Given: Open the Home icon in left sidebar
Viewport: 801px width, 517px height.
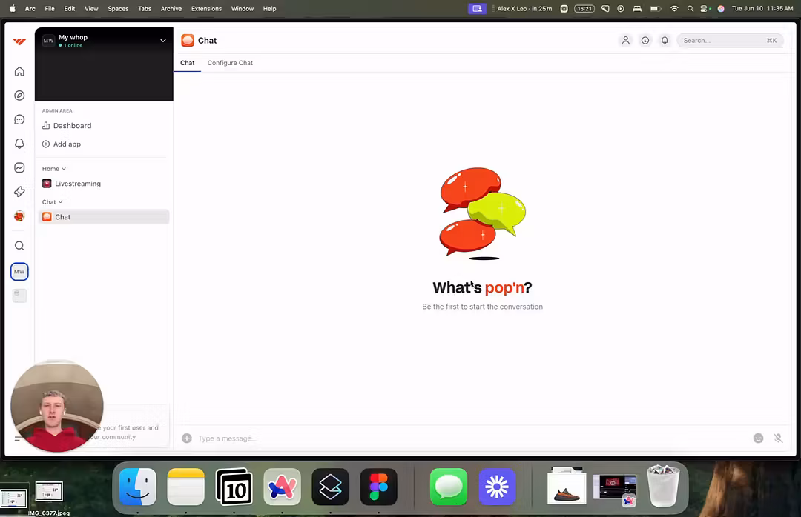Looking at the screenshot, I should (x=19, y=72).
